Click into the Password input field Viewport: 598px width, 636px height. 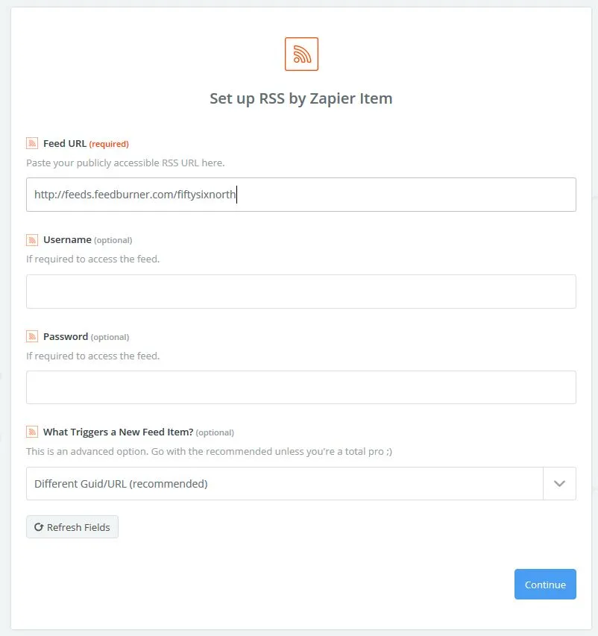301,387
